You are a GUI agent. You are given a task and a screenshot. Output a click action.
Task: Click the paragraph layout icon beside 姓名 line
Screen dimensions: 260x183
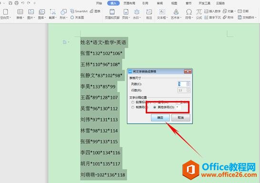pos(65,42)
